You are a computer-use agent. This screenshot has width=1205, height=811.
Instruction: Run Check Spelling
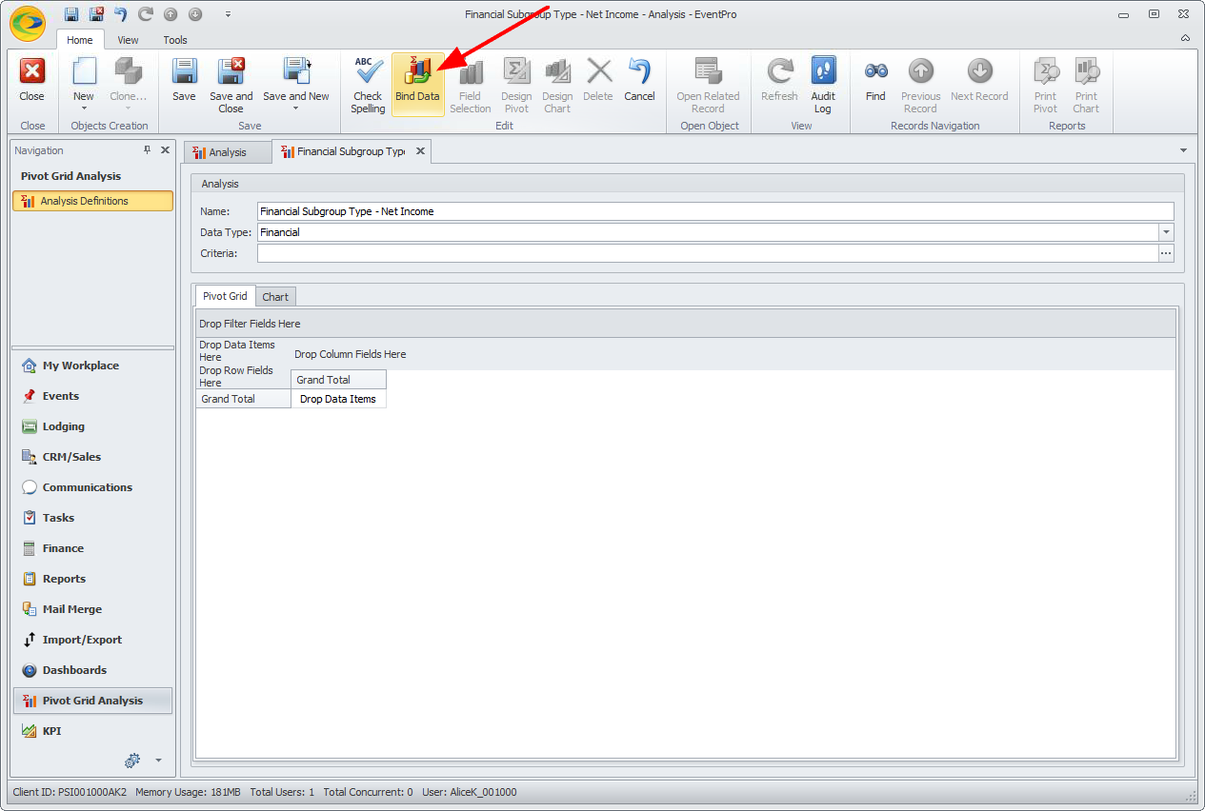pyautogui.click(x=368, y=84)
